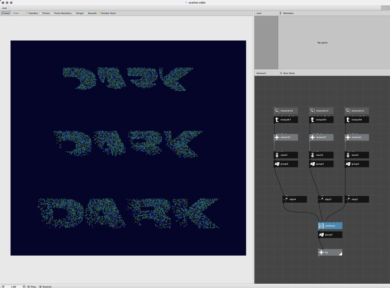Click the plus icon beside New Node
This screenshot has width=390, height=288.
(x=281, y=73)
